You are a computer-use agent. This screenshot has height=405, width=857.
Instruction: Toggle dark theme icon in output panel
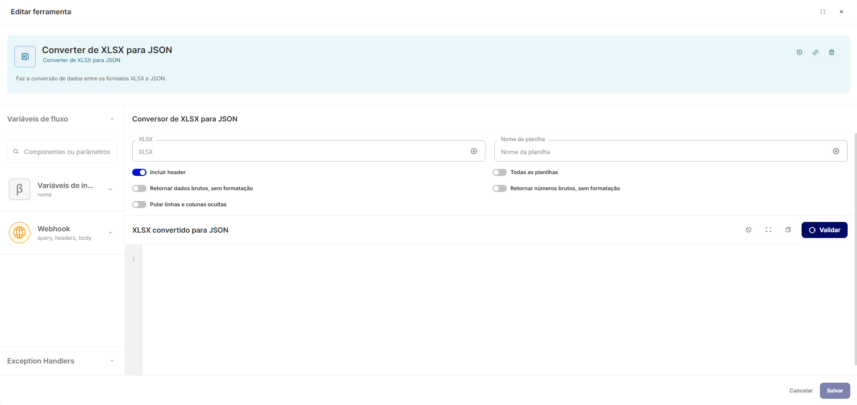749,230
